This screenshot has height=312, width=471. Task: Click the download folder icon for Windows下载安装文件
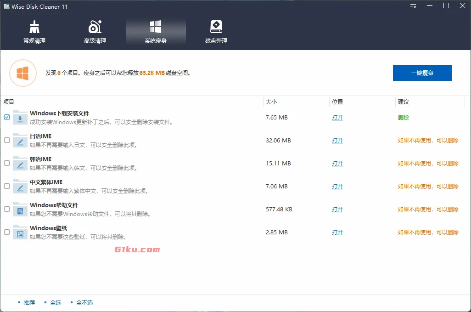coord(20,118)
